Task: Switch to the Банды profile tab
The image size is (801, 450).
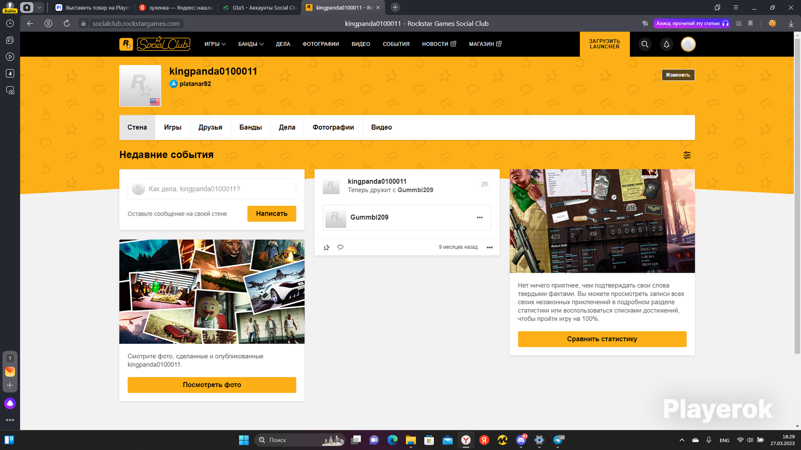Action: [250, 127]
